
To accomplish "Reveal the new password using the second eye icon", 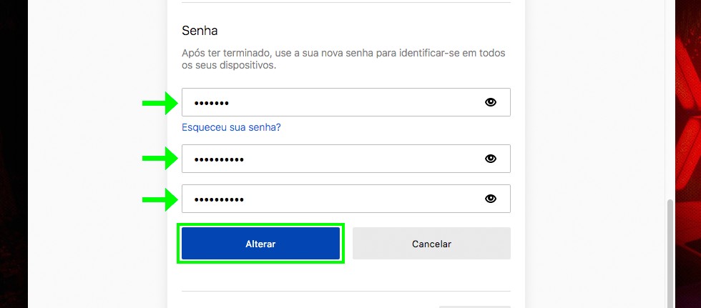I will [490, 159].
